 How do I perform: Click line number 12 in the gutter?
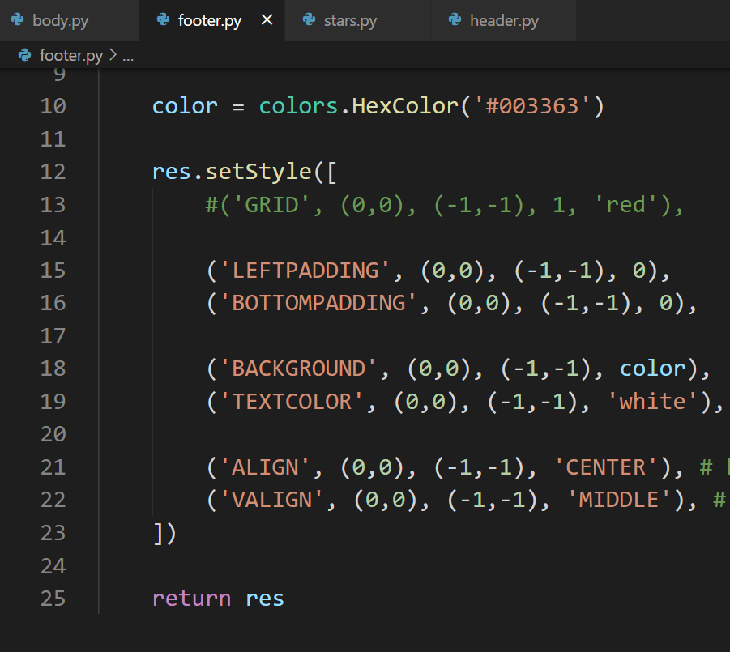[53, 172]
